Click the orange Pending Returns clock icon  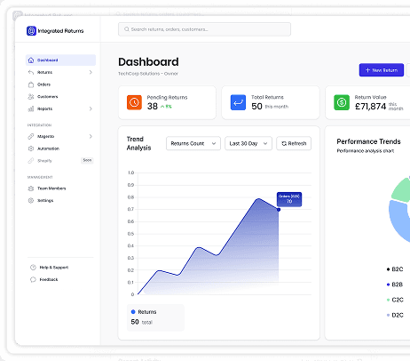(134, 102)
